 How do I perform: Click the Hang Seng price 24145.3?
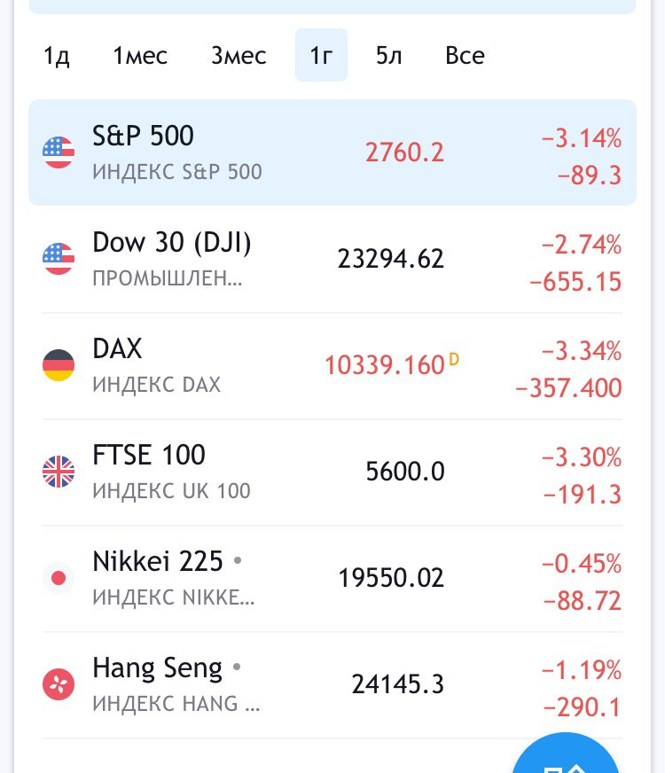(x=397, y=684)
